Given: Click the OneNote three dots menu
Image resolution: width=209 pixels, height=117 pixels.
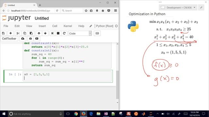Looking at the screenshot, I should pyautogui.click(x=160, y=2).
